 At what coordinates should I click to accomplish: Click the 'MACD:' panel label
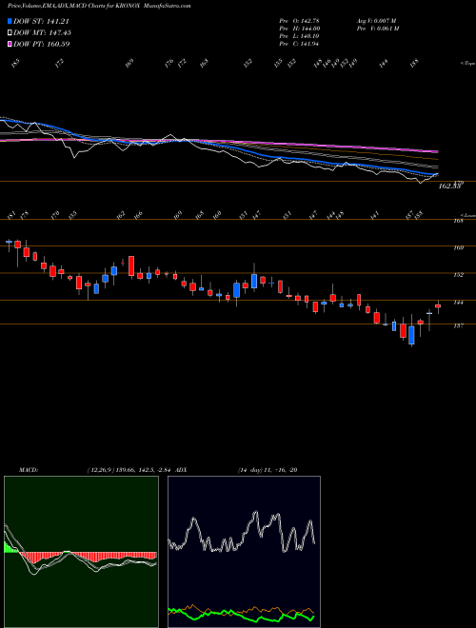29,470
